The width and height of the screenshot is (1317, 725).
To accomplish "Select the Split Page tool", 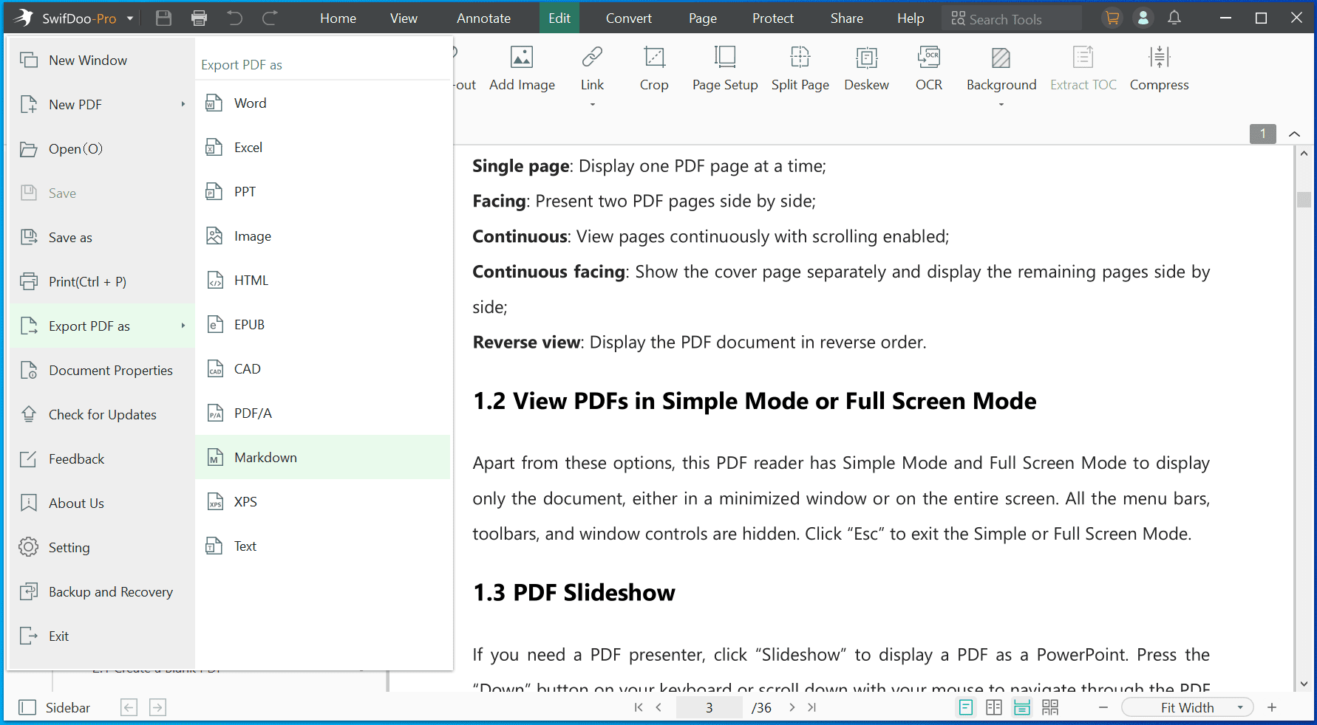I will coord(800,69).
